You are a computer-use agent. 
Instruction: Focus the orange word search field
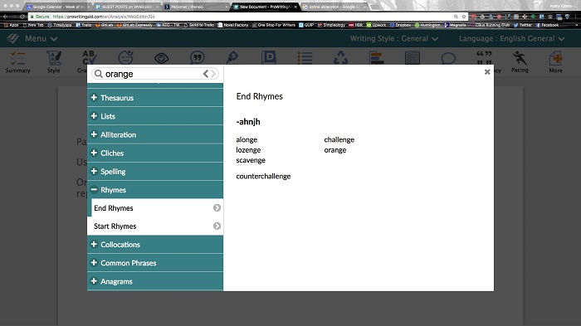(x=152, y=74)
